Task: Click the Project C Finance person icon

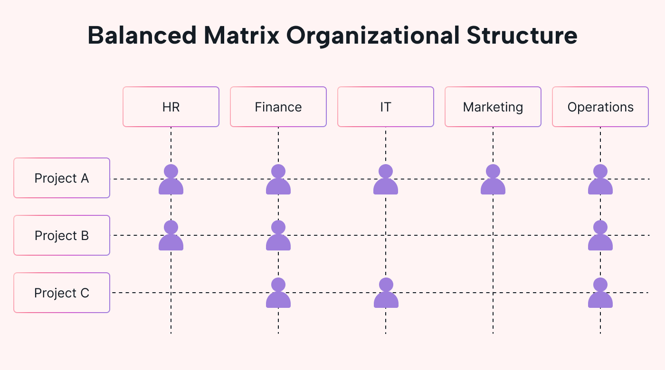Action: click(x=278, y=293)
